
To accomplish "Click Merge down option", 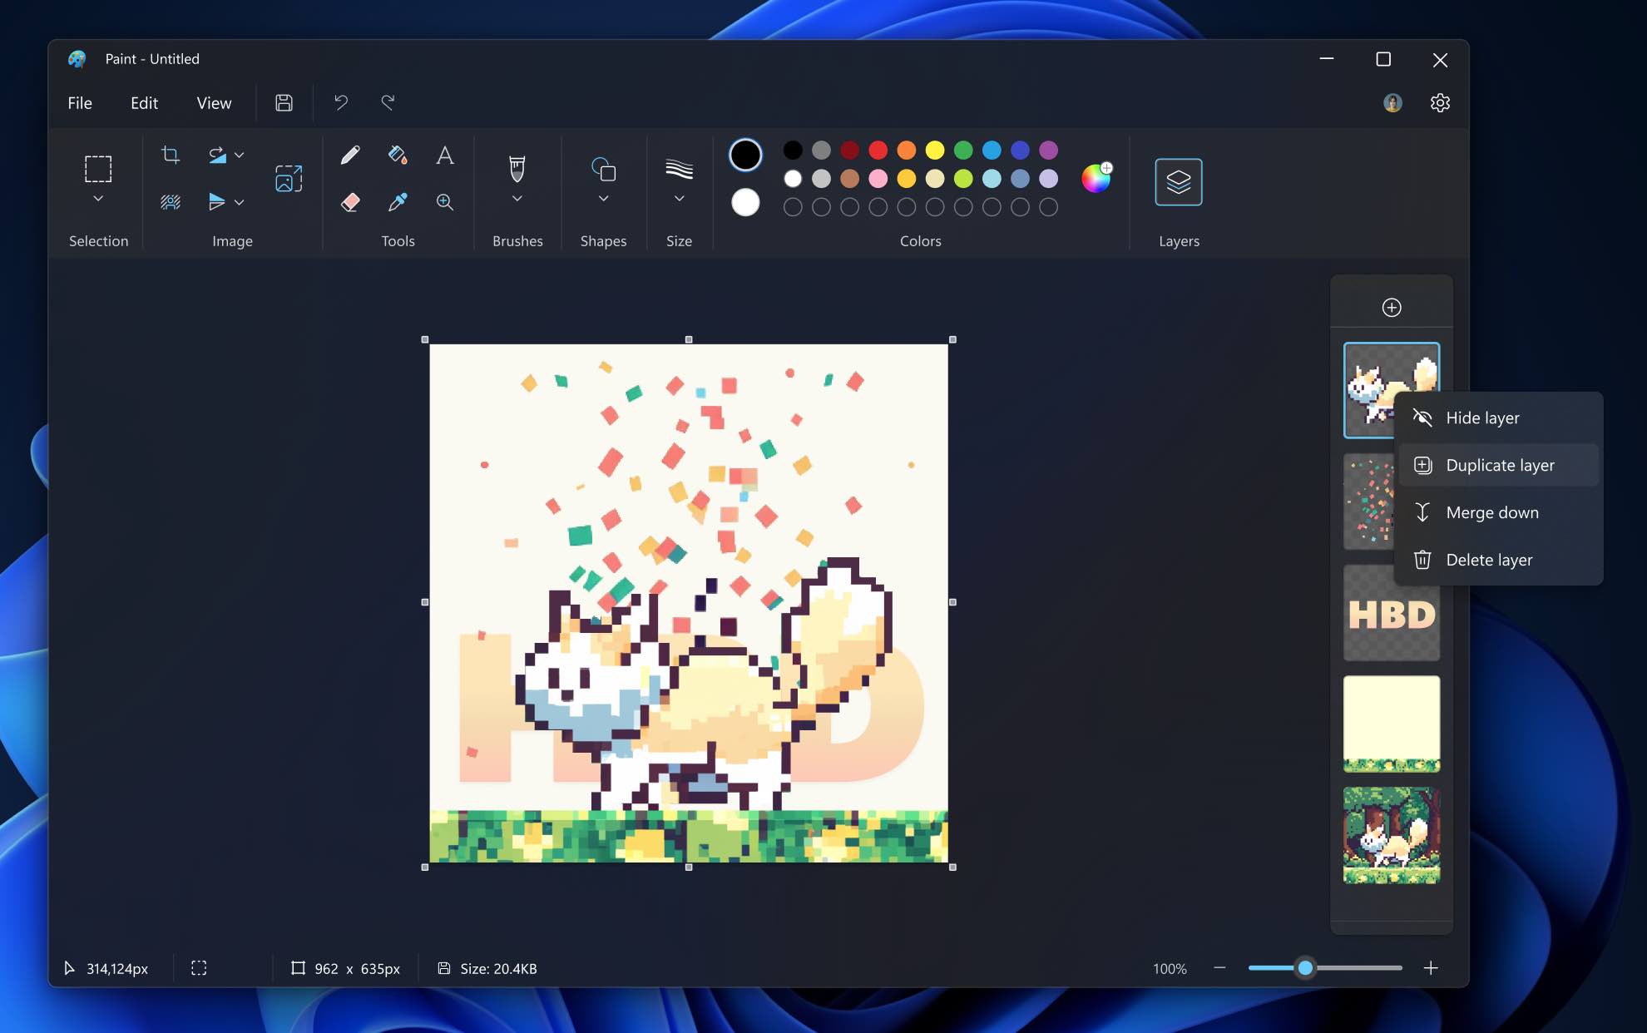I will [x=1492, y=512].
